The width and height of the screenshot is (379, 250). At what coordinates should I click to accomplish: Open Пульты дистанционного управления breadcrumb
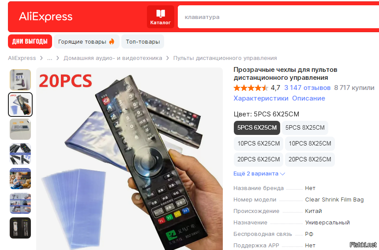(225, 58)
